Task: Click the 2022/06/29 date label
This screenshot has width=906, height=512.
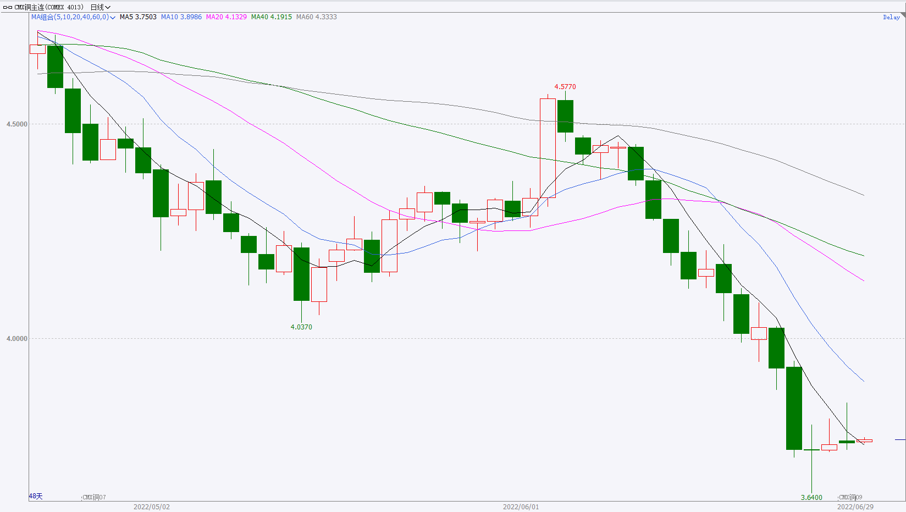Action: click(x=855, y=507)
